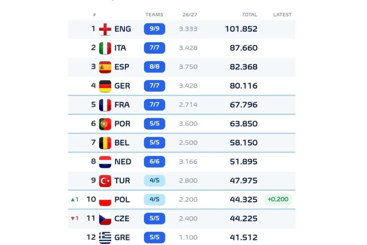Click Czech Republic's red down rank indicator
The height and width of the screenshot is (245, 367).
click(75, 218)
